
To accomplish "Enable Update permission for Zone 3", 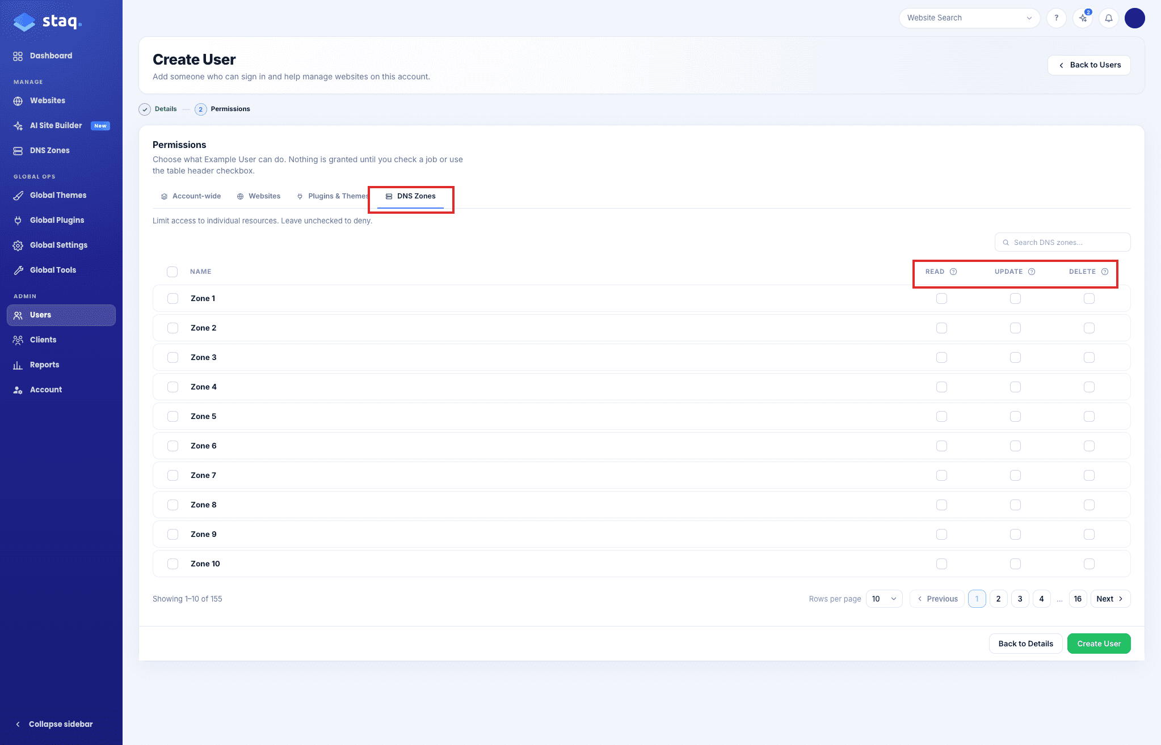I will point(1016,357).
